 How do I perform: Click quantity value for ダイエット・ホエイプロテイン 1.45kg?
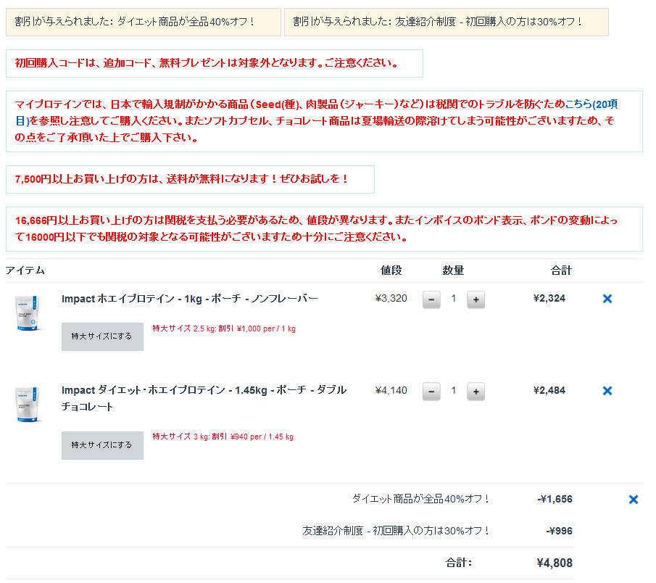454,391
